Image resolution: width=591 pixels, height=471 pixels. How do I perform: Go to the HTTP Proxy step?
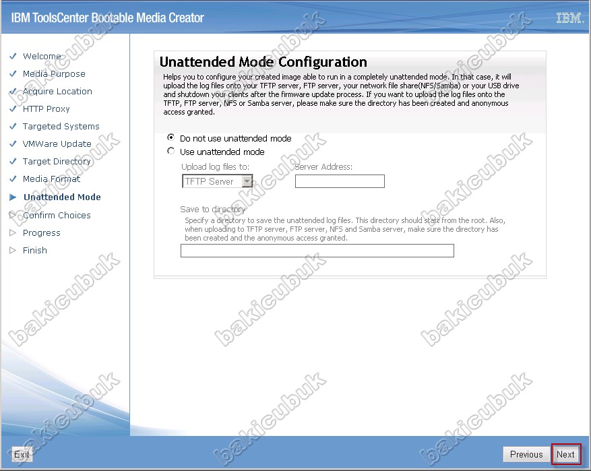(x=46, y=109)
